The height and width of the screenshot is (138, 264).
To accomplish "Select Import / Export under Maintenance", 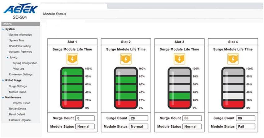I will click(x=22, y=103).
